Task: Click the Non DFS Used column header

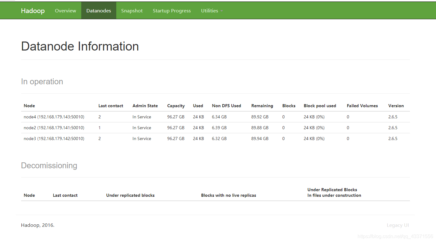Action: point(226,106)
